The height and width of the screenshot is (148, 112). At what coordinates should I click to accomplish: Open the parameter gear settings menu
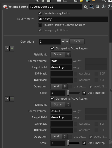click(85, 7)
